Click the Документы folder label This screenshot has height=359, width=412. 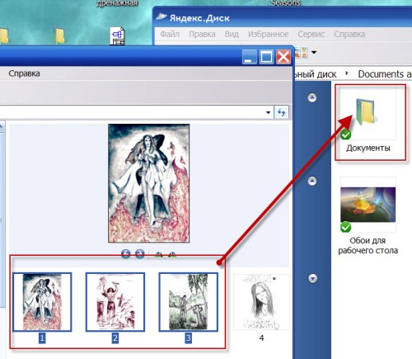(x=368, y=148)
